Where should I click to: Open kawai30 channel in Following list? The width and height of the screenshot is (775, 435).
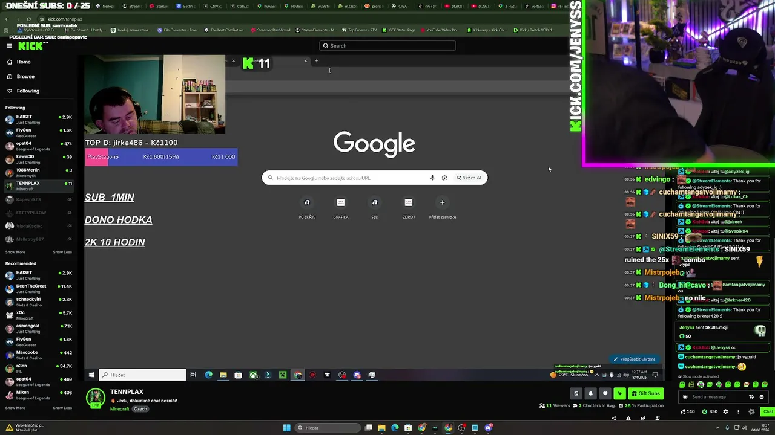pyautogui.click(x=39, y=159)
